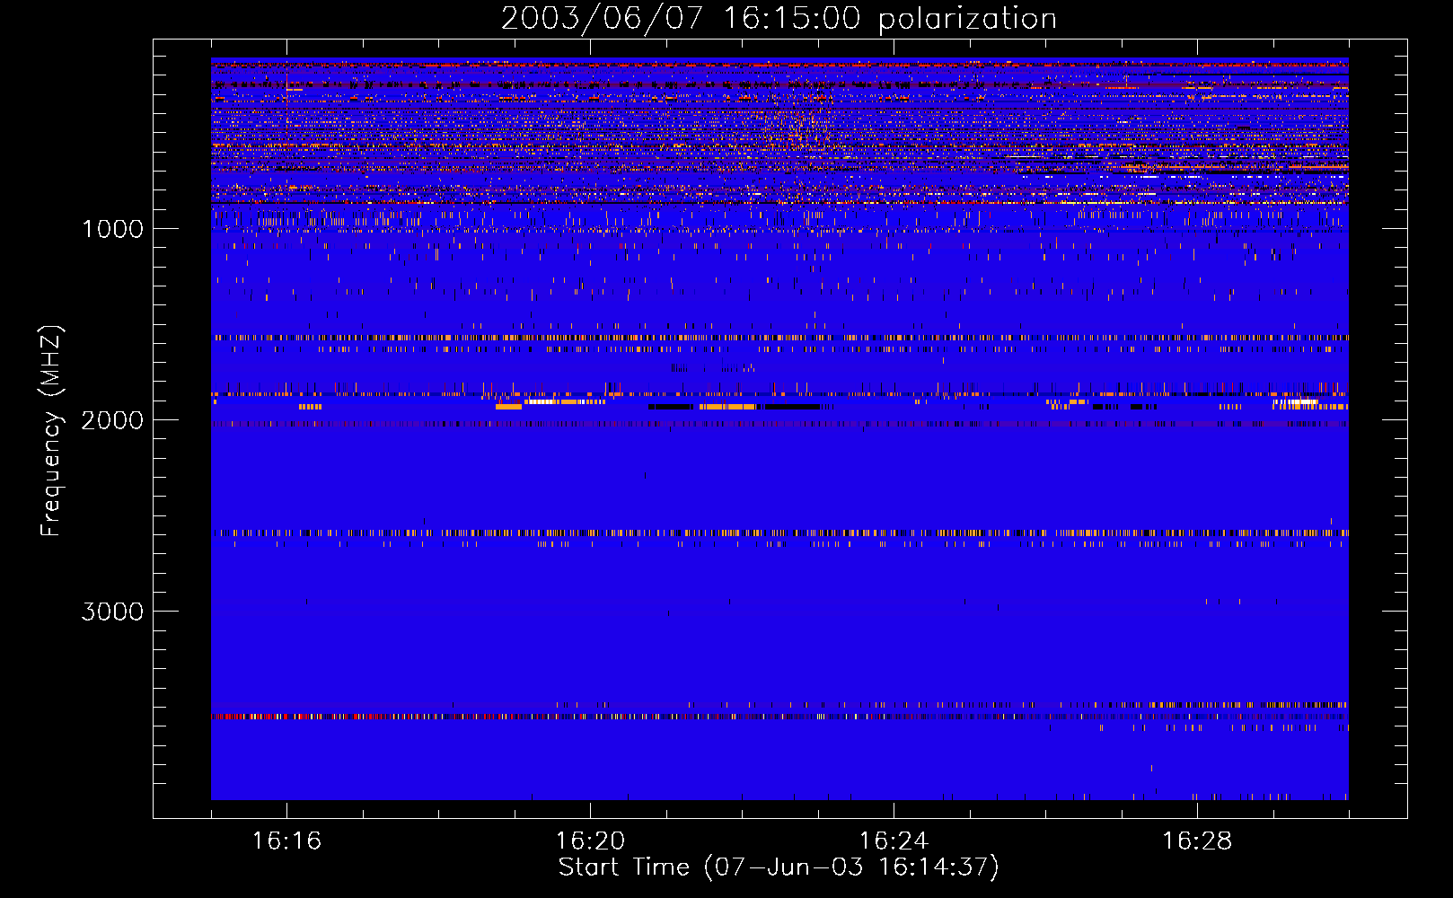Click the '16:20' time tick label

(590, 841)
